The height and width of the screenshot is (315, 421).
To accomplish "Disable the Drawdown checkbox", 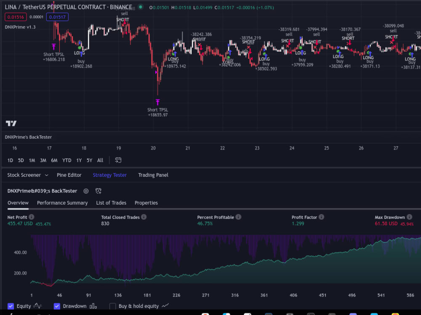I will pyautogui.click(x=57, y=306).
